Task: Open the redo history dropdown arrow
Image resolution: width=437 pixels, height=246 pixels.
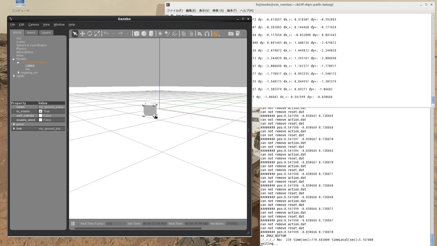Action: click(128, 33)
